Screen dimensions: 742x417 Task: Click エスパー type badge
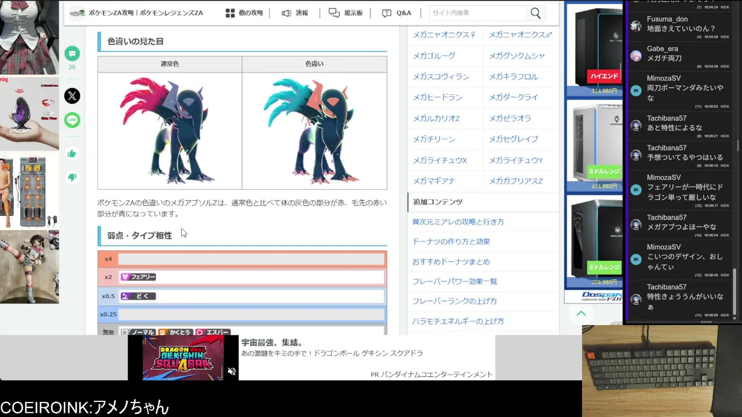[213, 332]
